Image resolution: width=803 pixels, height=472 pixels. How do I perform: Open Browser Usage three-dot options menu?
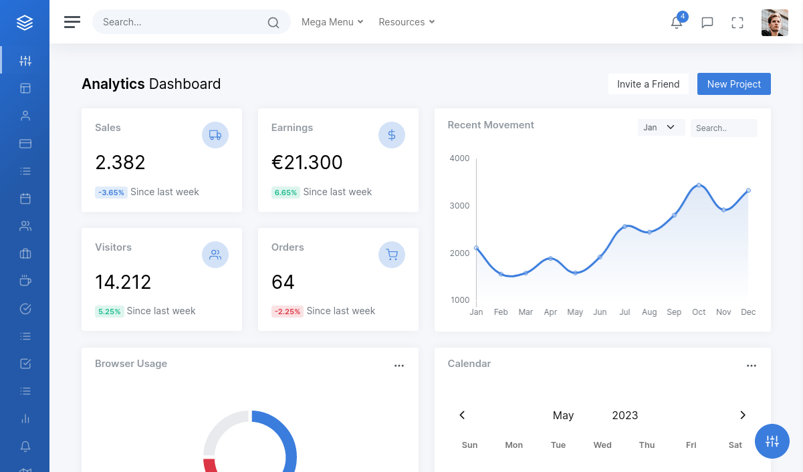[x=399, y=366]
